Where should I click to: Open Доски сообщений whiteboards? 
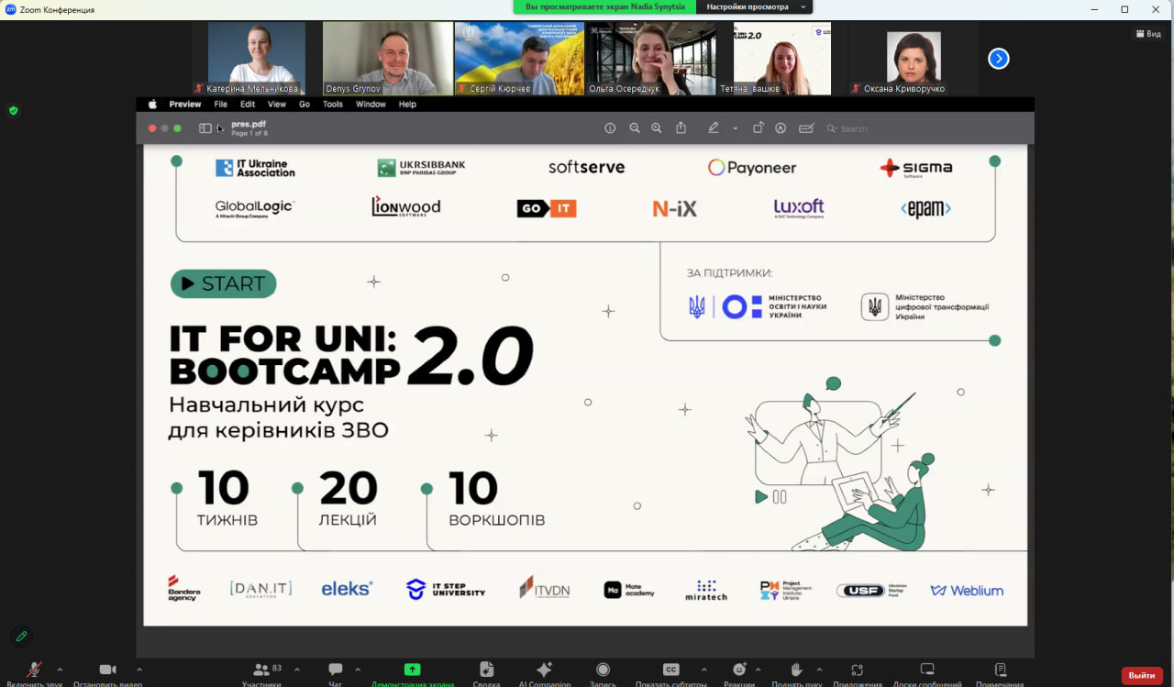[x=927, y=674]
